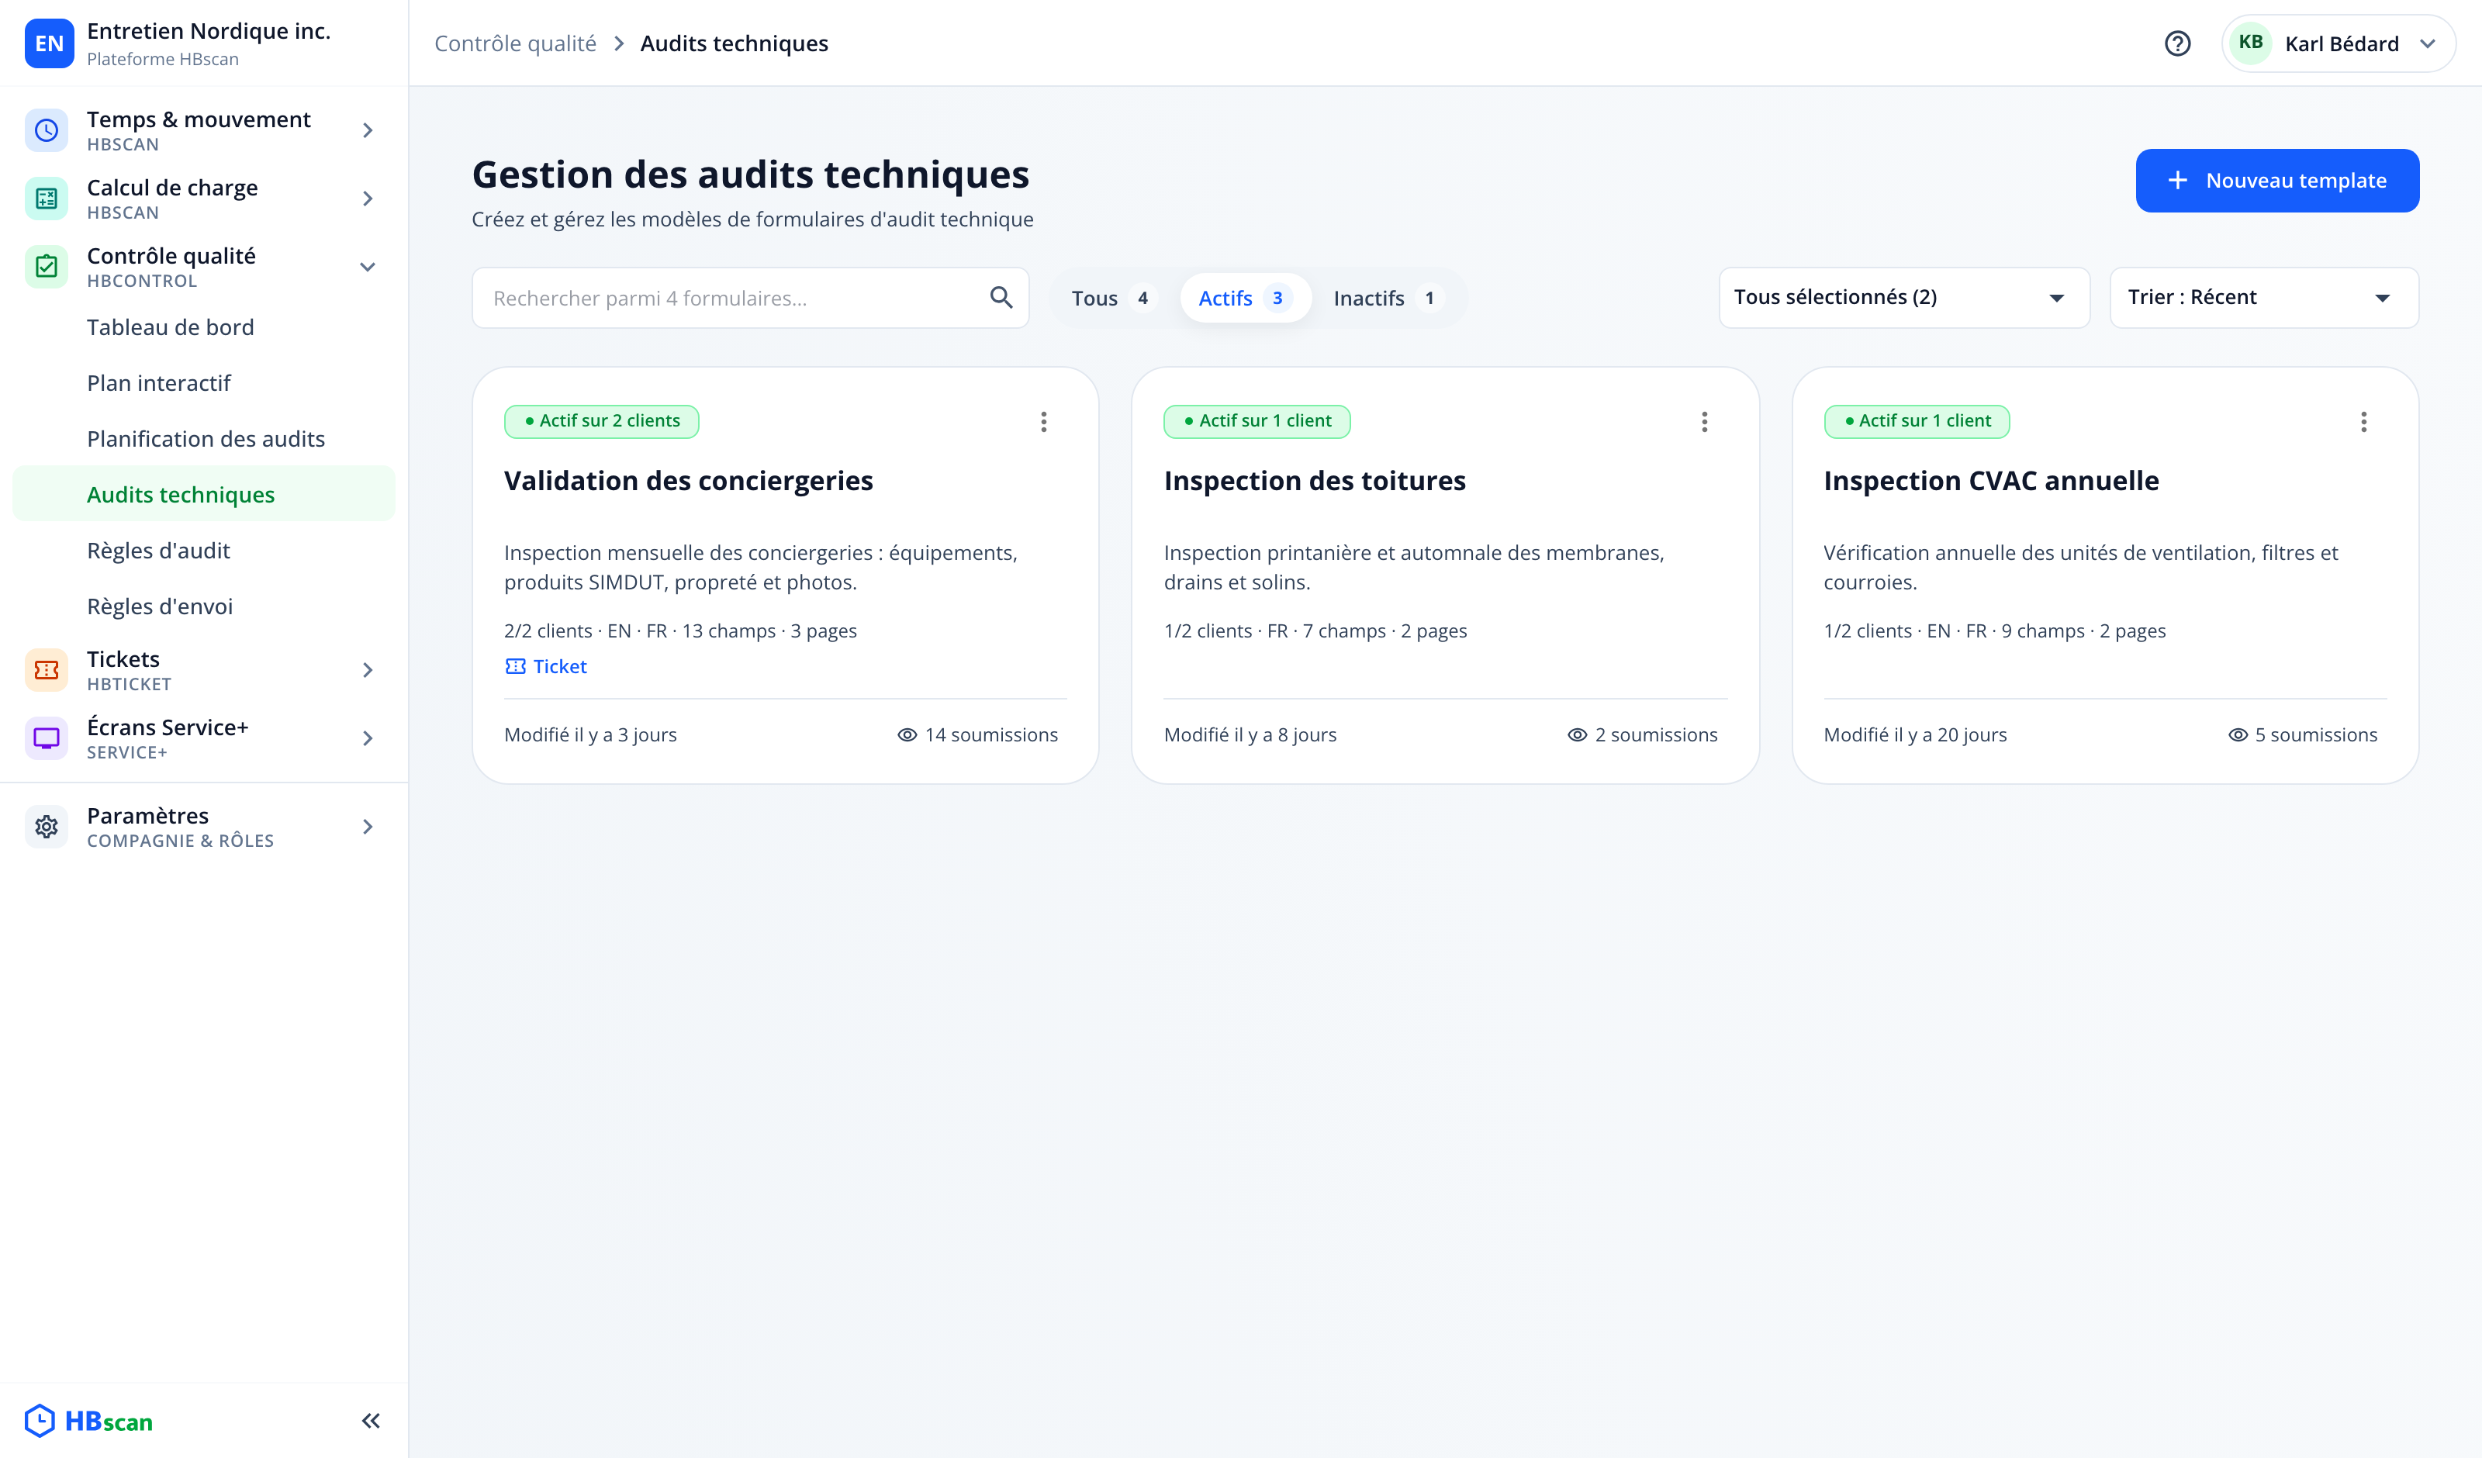Select the Actifs filter tab

pos(1245,298)
